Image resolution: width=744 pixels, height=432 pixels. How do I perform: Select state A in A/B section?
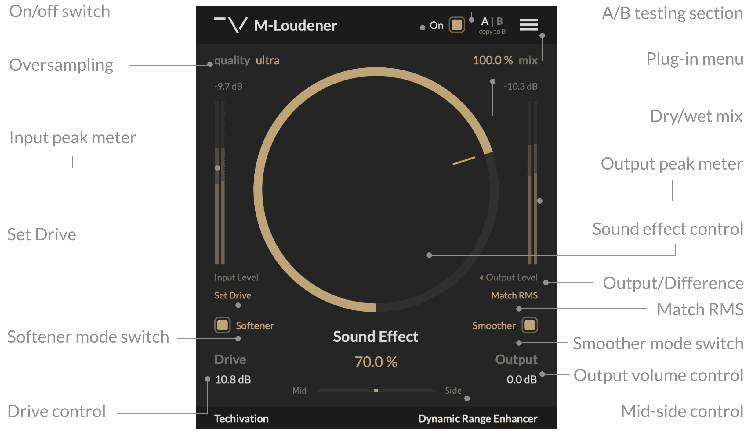click(485, 21)
